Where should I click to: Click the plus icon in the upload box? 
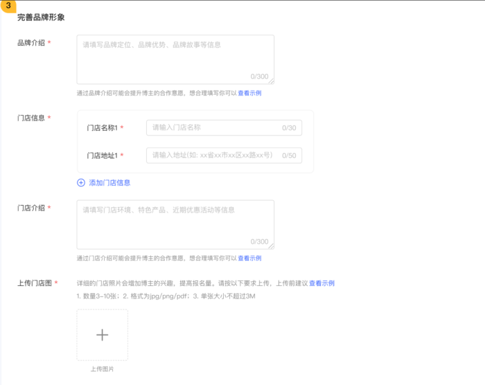102,335
